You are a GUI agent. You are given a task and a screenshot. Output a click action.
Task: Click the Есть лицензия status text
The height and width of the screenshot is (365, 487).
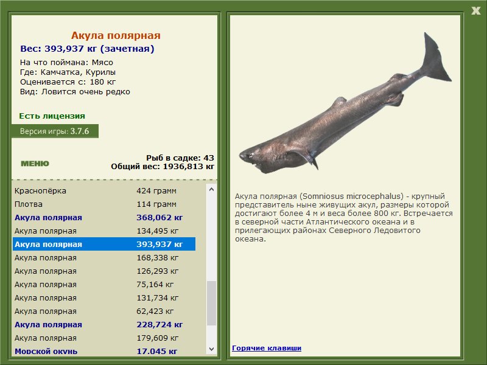[x=52, y=116]
